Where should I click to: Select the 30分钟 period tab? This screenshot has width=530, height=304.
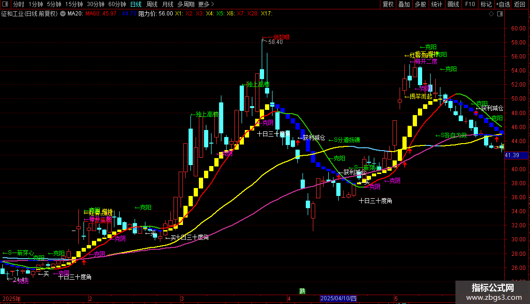pos(96,4)
